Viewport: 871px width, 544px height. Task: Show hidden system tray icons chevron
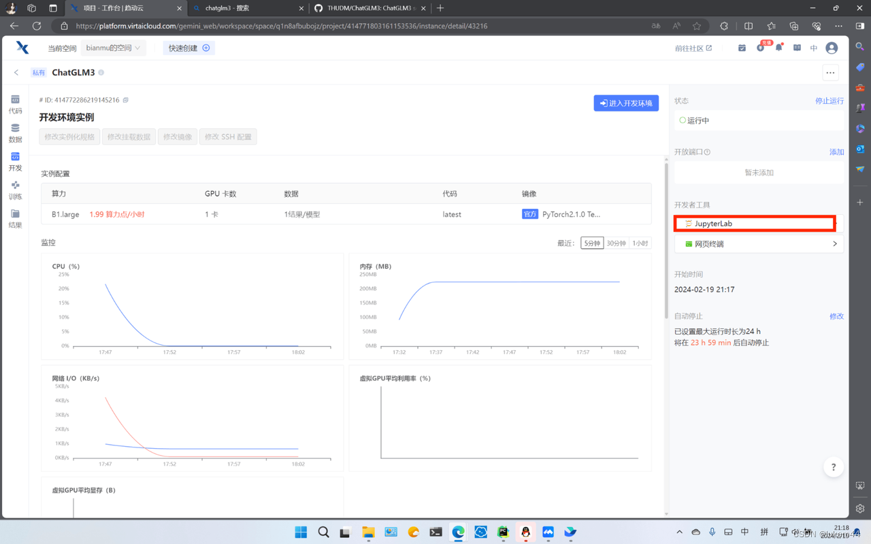679,532
